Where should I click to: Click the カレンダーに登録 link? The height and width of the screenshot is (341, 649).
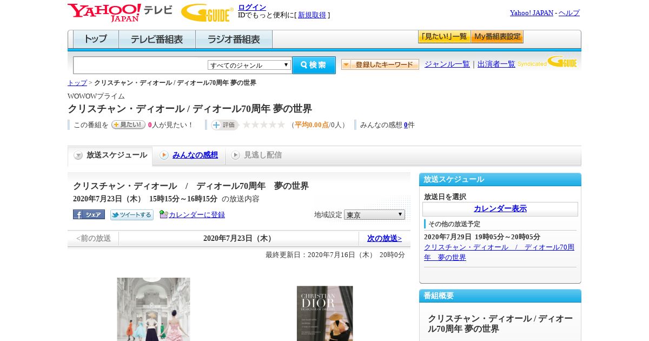click(x=197, y=215)
